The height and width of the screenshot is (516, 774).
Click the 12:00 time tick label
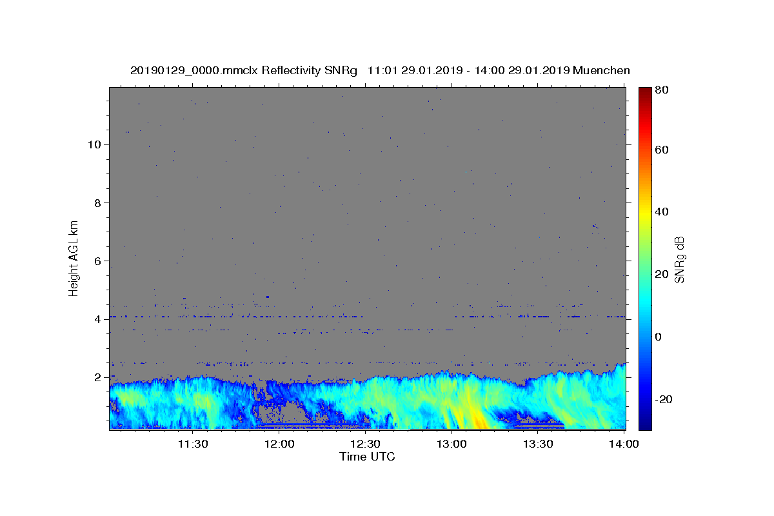click(x=280, y=444)
